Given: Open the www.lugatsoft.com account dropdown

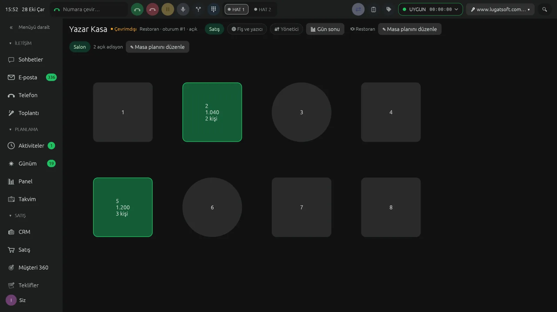Looking at the screenshot, I should (x=500, y=9).
